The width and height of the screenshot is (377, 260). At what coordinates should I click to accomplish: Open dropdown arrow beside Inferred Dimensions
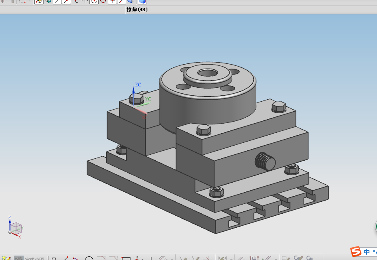[231, 259]
